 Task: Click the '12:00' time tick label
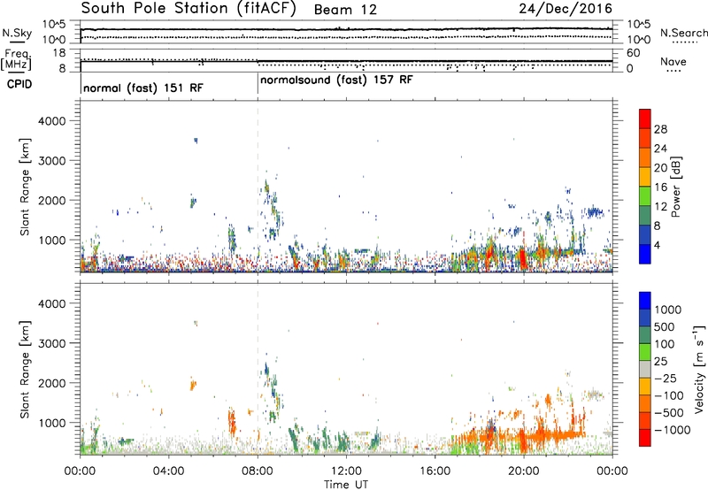[x=346, y=471]
